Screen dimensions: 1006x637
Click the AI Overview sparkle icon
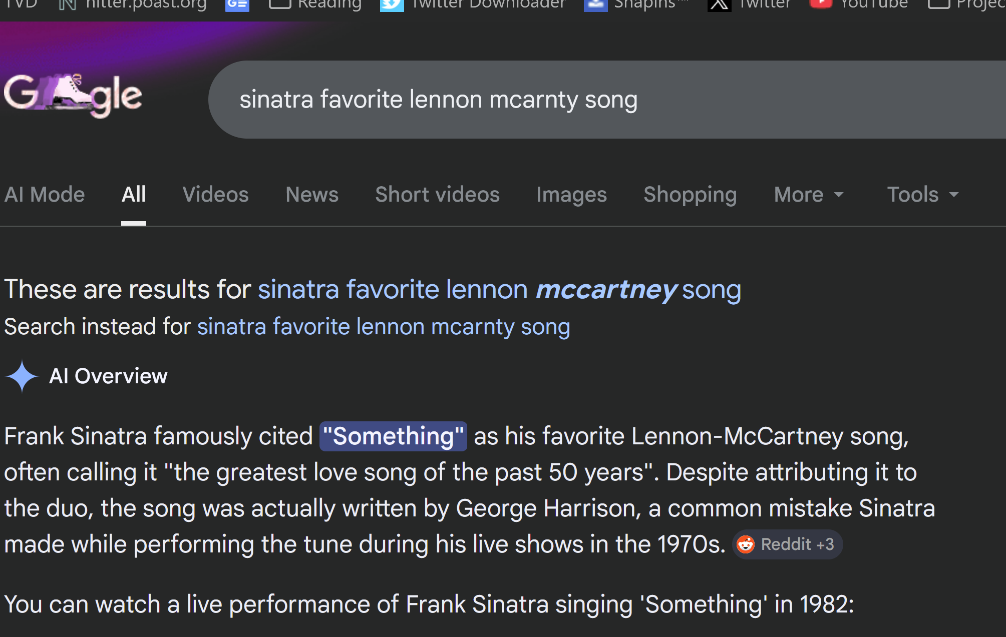point(22,376)
